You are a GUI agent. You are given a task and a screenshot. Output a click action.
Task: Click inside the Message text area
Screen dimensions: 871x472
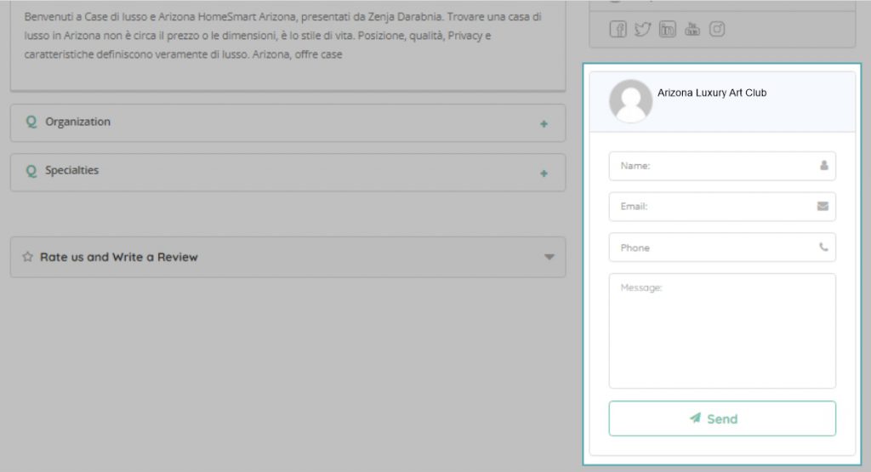[x=721, y=330]
